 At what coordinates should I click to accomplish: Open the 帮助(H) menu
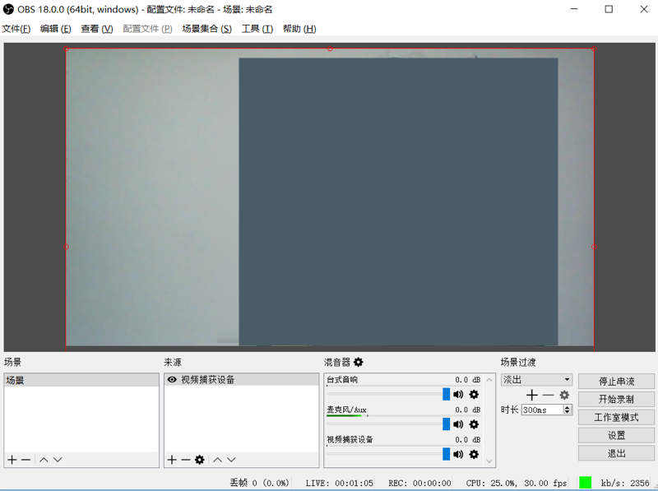pyautogui.click(x=299, y=29)
